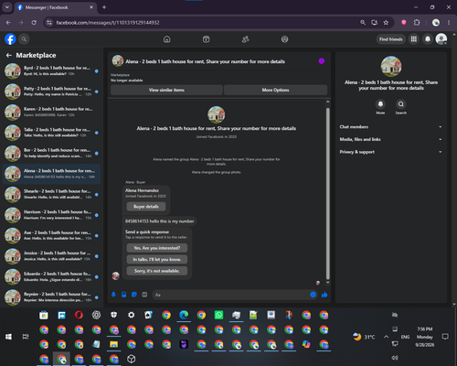Screen dimensions: 457x366
Task: Expand the Privacy & support section
Action: tap(391, 152)
